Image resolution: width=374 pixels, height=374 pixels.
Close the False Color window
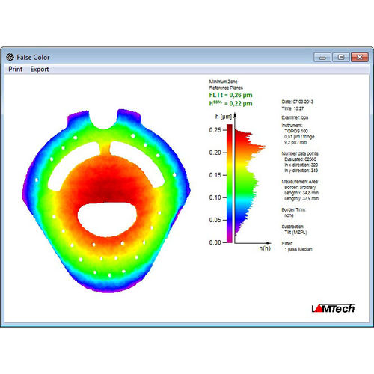pyautogui.click(x=359, y=58)
